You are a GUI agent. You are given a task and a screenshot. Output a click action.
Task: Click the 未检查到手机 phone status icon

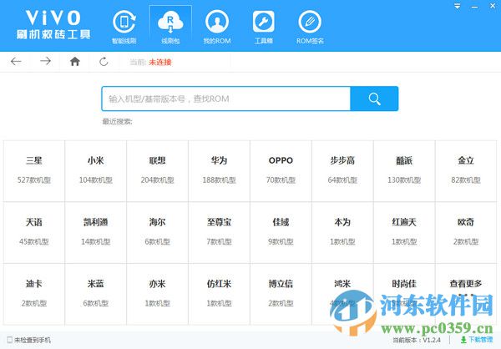click(x=9, y=340)
